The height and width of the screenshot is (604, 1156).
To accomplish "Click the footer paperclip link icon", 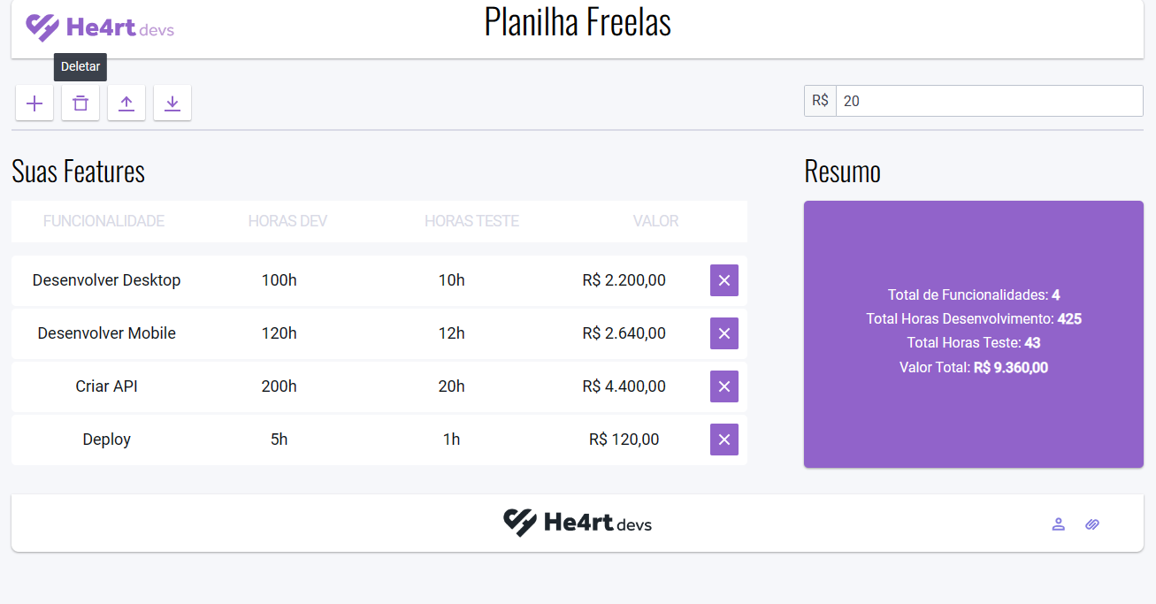I will click(x=1092, y=524).
